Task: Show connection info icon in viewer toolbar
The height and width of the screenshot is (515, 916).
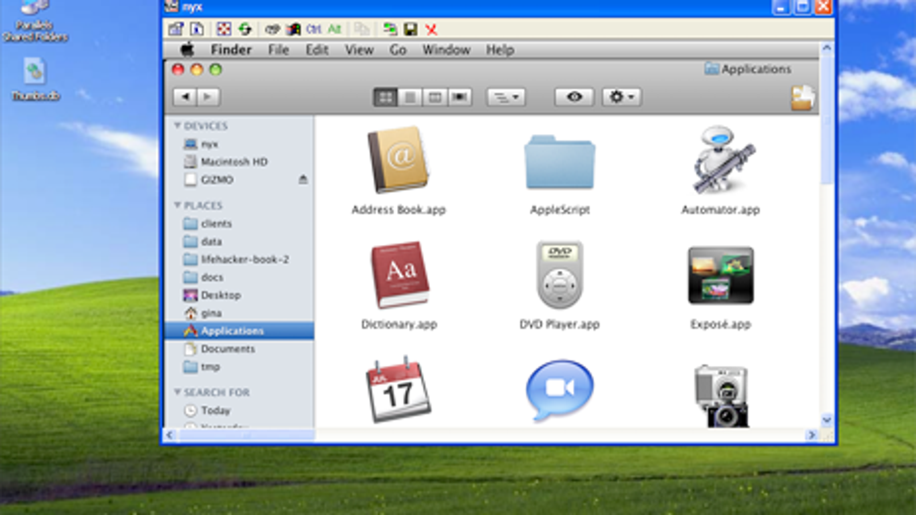Action: point(197,29)
